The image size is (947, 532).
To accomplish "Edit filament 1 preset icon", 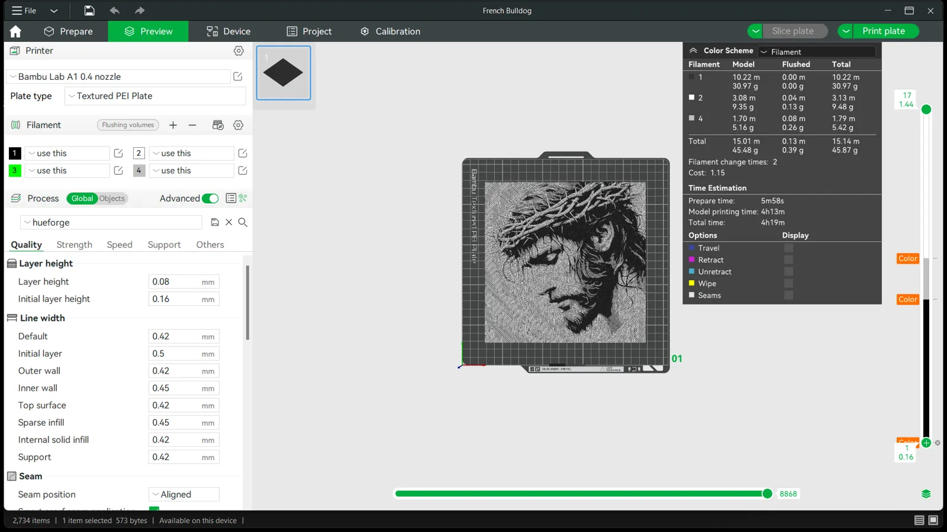I will point(118,153).
